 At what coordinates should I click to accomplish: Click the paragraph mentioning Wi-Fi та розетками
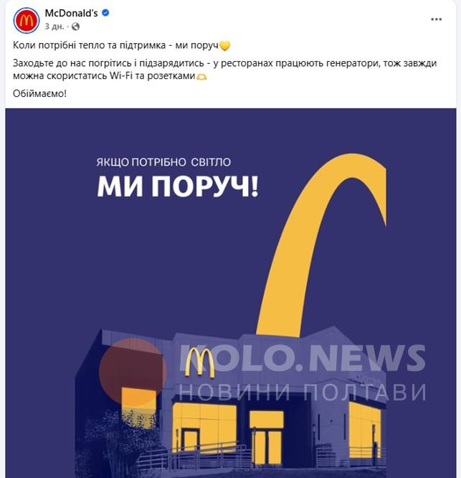coord(224,69)
